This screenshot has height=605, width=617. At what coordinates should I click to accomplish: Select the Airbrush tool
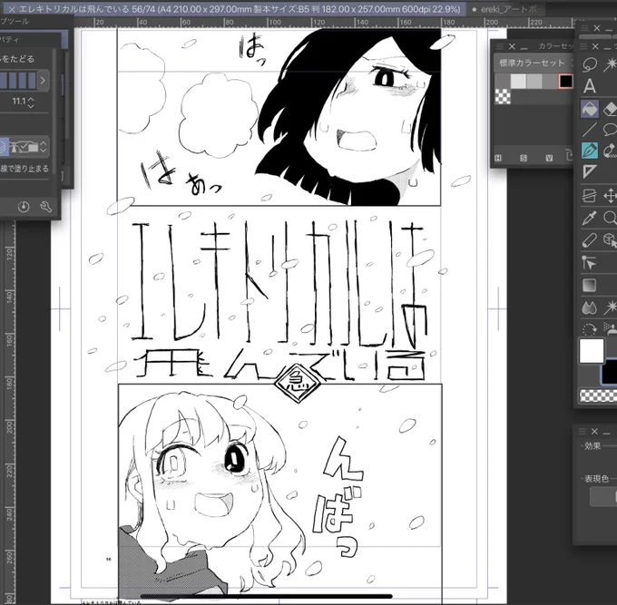pos(611,329)
